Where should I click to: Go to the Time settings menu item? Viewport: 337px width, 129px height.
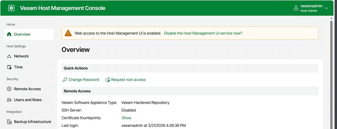click(x=18, y=67)
